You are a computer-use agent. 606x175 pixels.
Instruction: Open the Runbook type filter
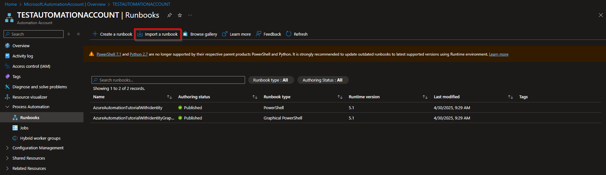[x=271, y=80]
